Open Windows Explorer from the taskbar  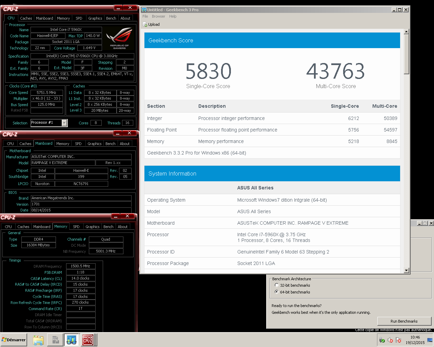(38, 340)
